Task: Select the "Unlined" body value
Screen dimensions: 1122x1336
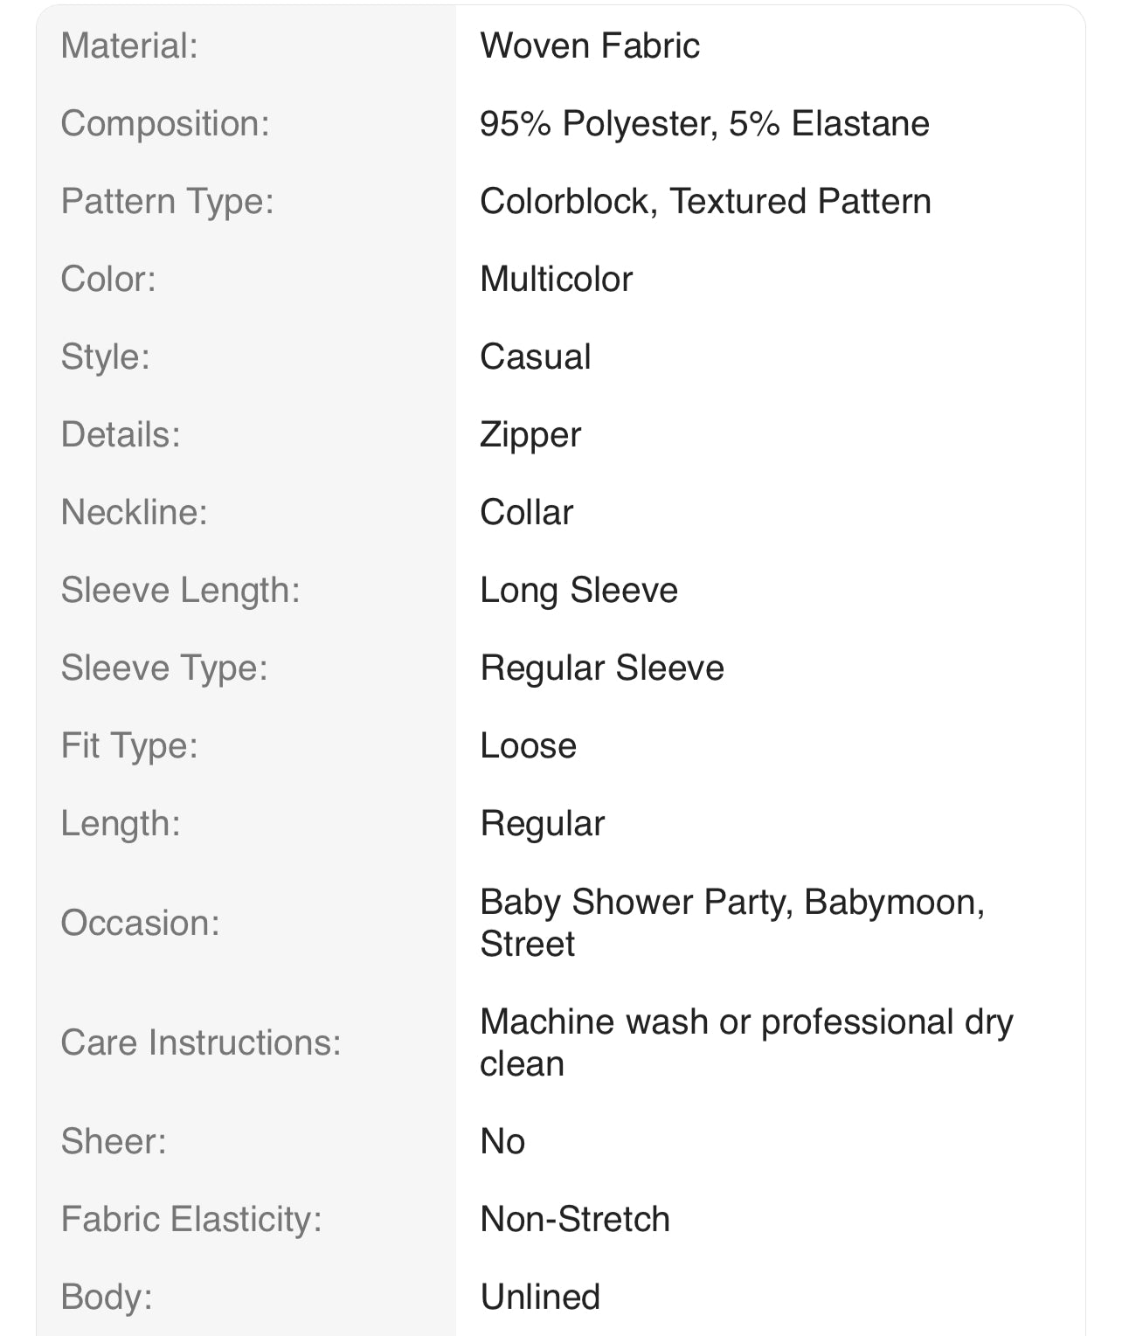Action: (540, 1298)
